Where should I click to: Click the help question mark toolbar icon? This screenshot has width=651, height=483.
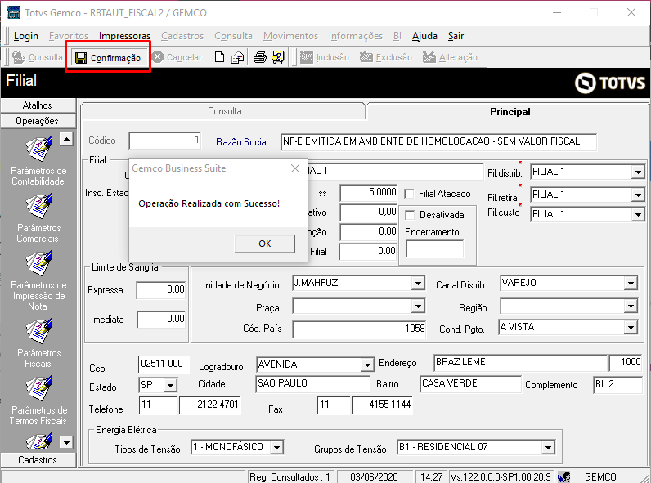[x=278, y=57]
